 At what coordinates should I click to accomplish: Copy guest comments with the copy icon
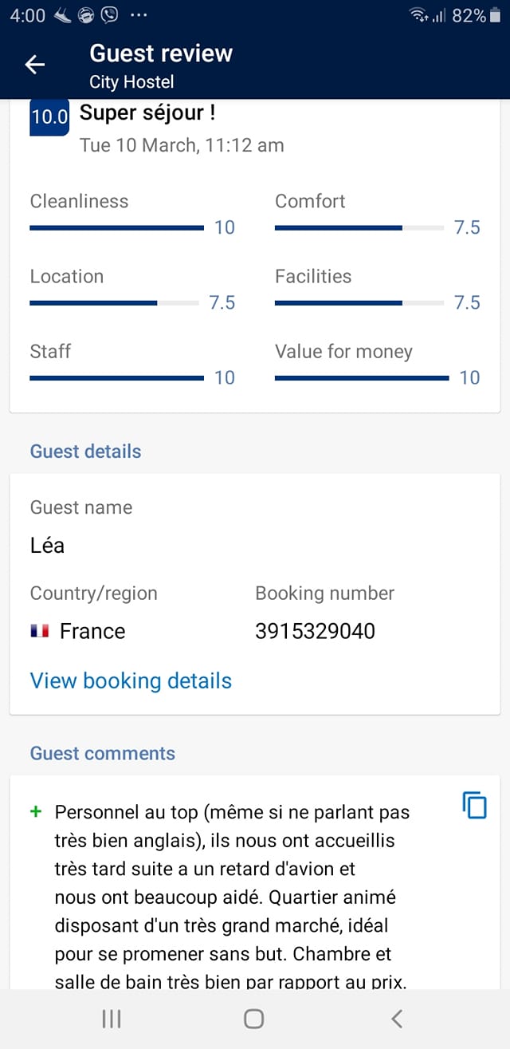click(474, 805)
